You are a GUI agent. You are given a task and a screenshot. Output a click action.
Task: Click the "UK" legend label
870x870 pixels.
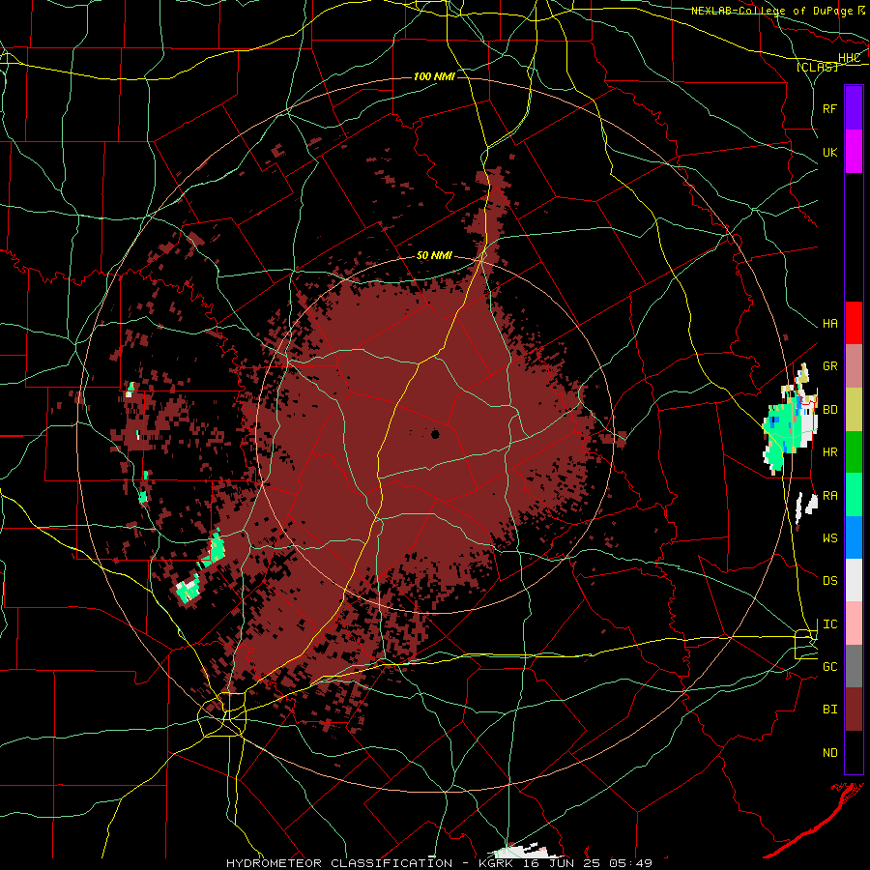829,152
